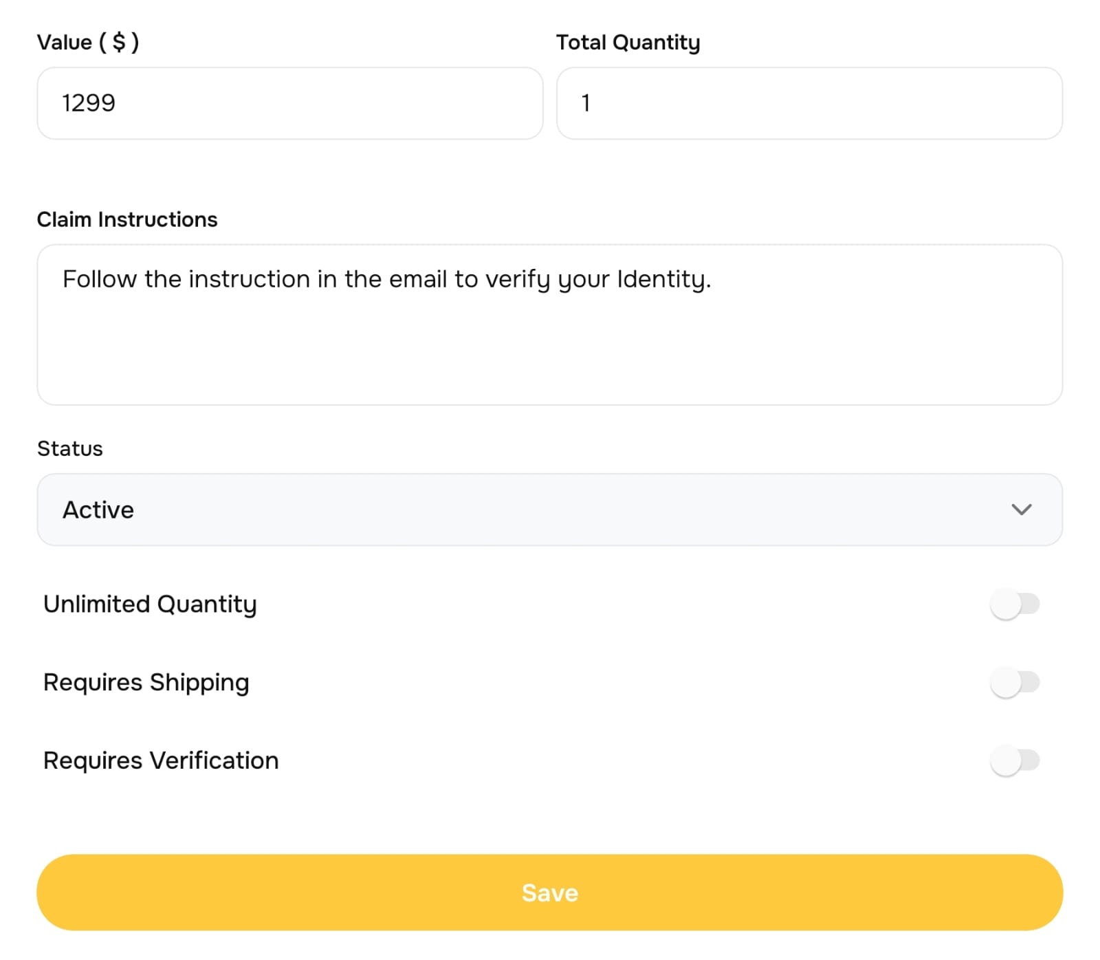1100x960 pixels.
Task: Toggle the Requires Verification switch
Action: 1015,761
